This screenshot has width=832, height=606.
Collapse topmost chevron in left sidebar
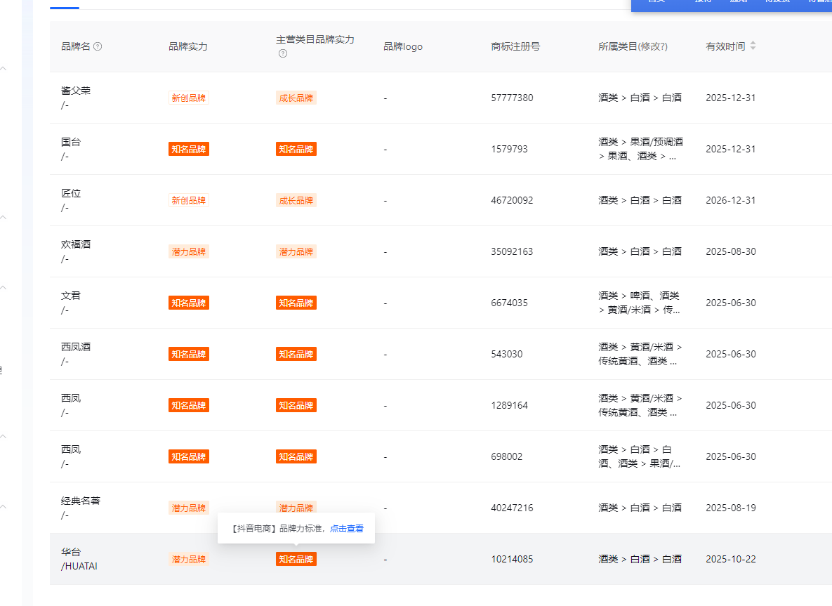[4, 69]
